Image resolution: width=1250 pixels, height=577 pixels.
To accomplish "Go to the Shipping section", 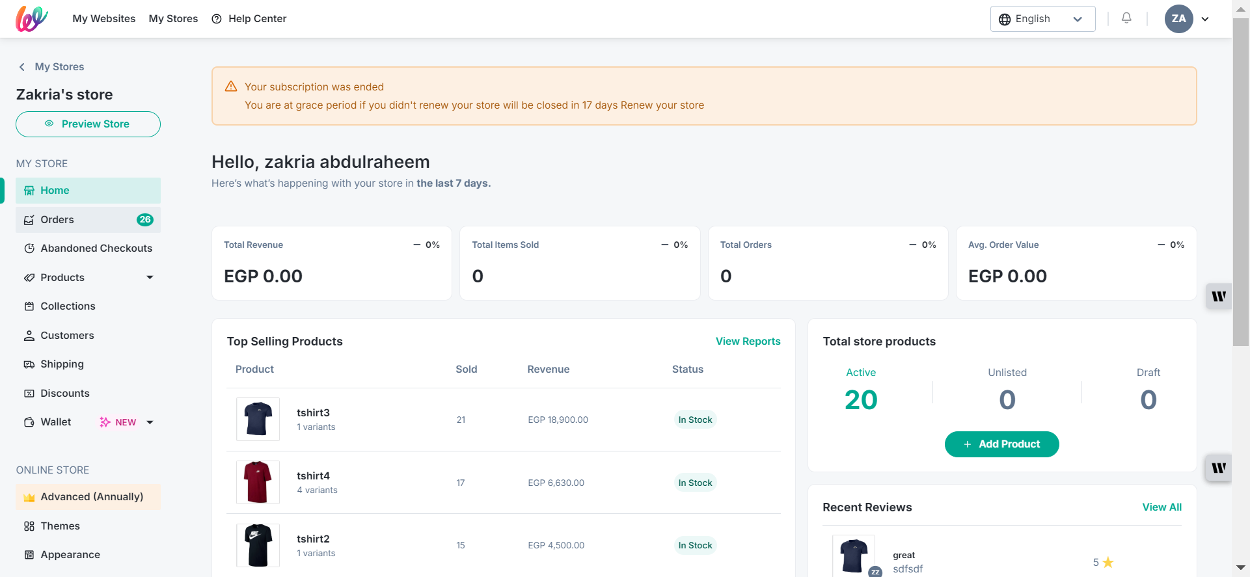I will pyautogui.click(x=62, y=364).
